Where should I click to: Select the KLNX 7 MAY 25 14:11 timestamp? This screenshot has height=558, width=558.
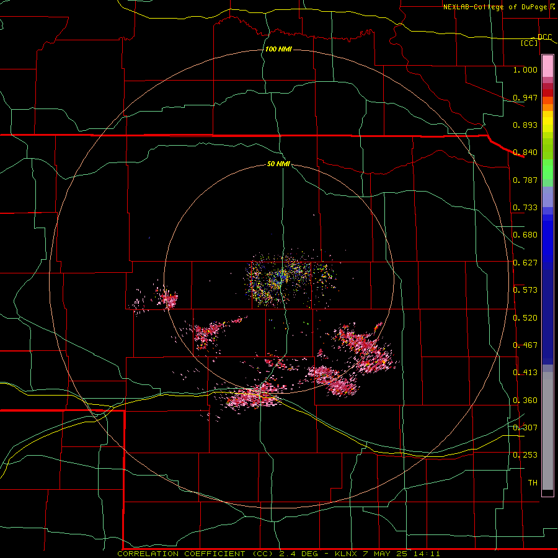click(387, 554)
